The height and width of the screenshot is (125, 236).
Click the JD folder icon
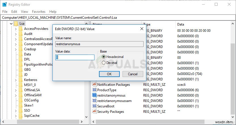click(21, 75)
